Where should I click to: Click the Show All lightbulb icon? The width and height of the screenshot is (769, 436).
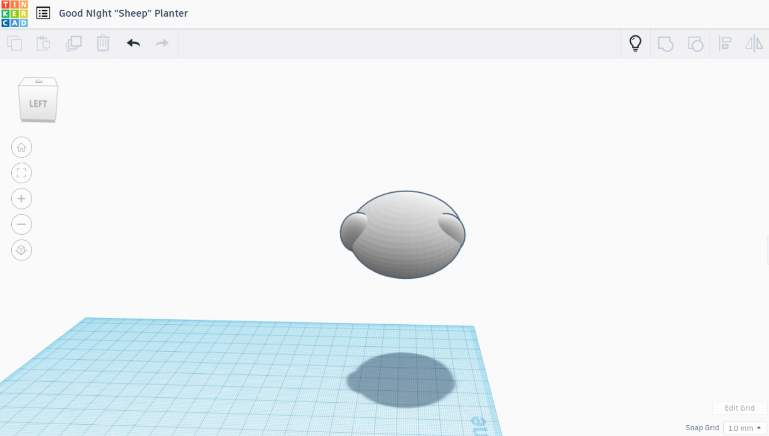coord(636,43)
